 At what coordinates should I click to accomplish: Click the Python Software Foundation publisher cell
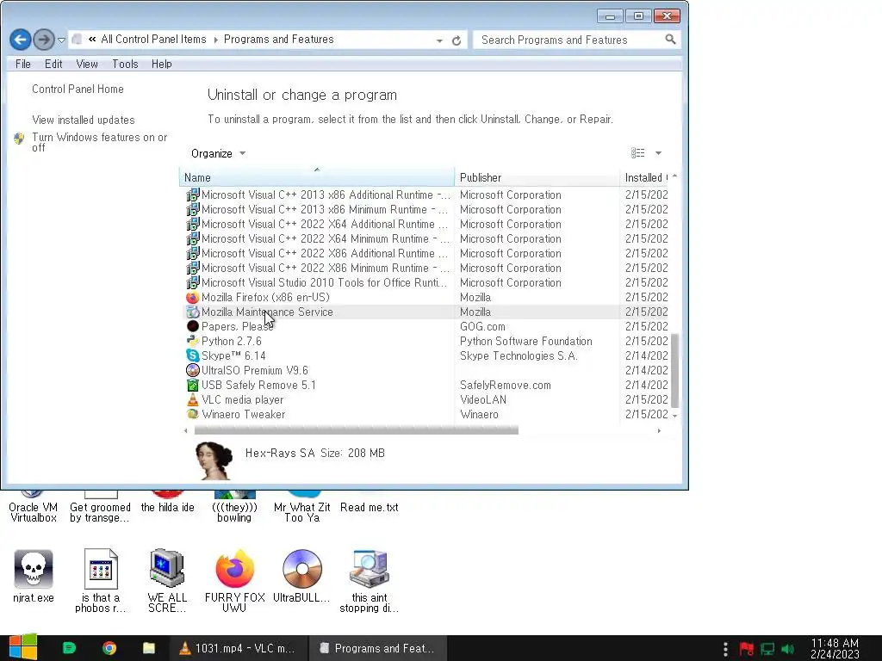(x=526, y=341)
